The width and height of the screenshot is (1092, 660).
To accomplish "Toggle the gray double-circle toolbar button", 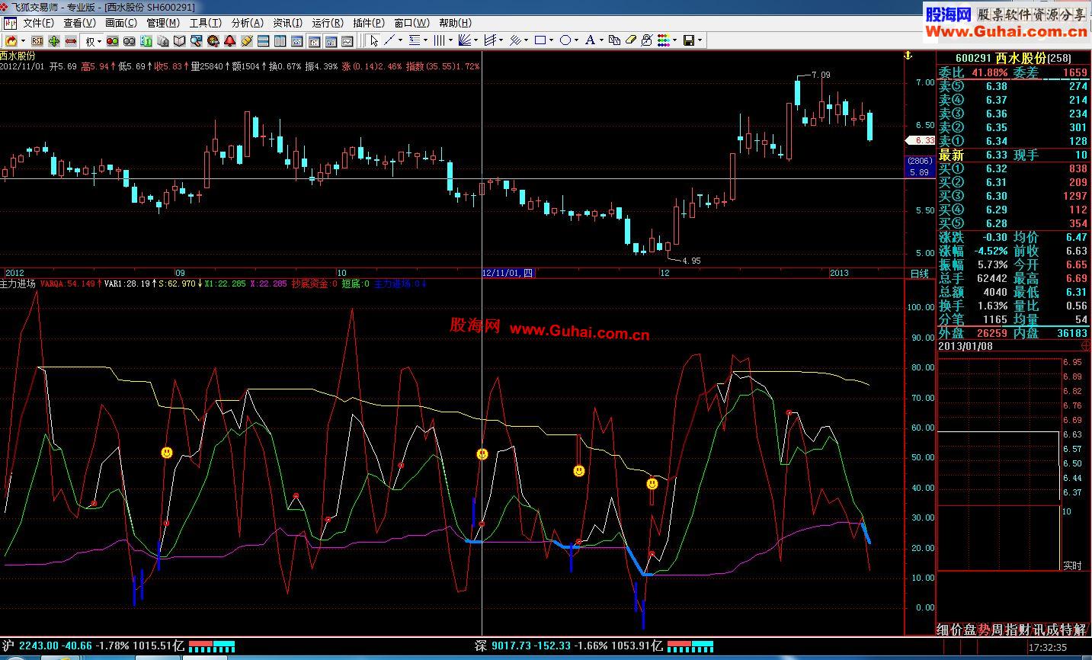I will [x=129, y=40].
